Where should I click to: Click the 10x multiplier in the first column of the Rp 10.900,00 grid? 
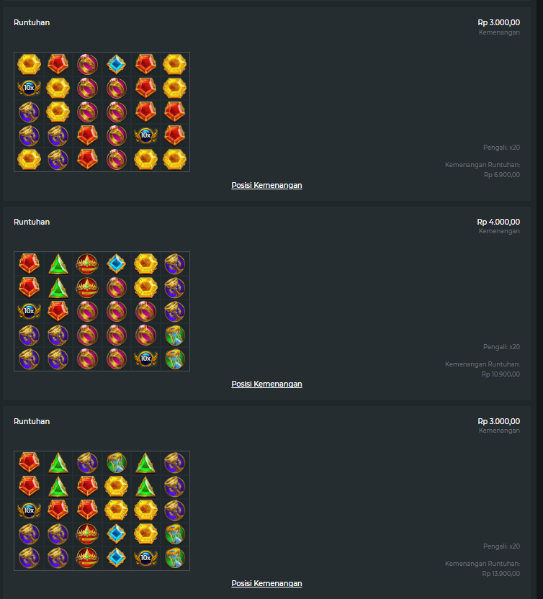(29, 311)
